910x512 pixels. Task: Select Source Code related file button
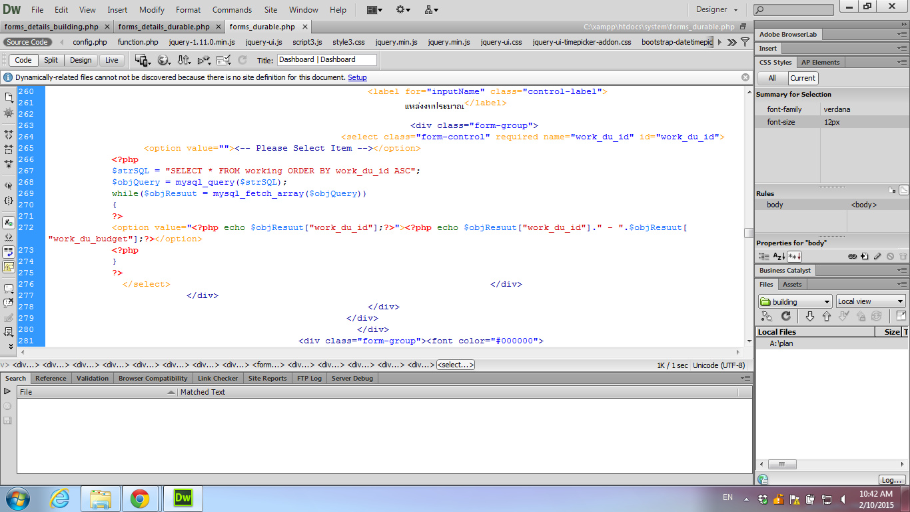pos(27,42)
